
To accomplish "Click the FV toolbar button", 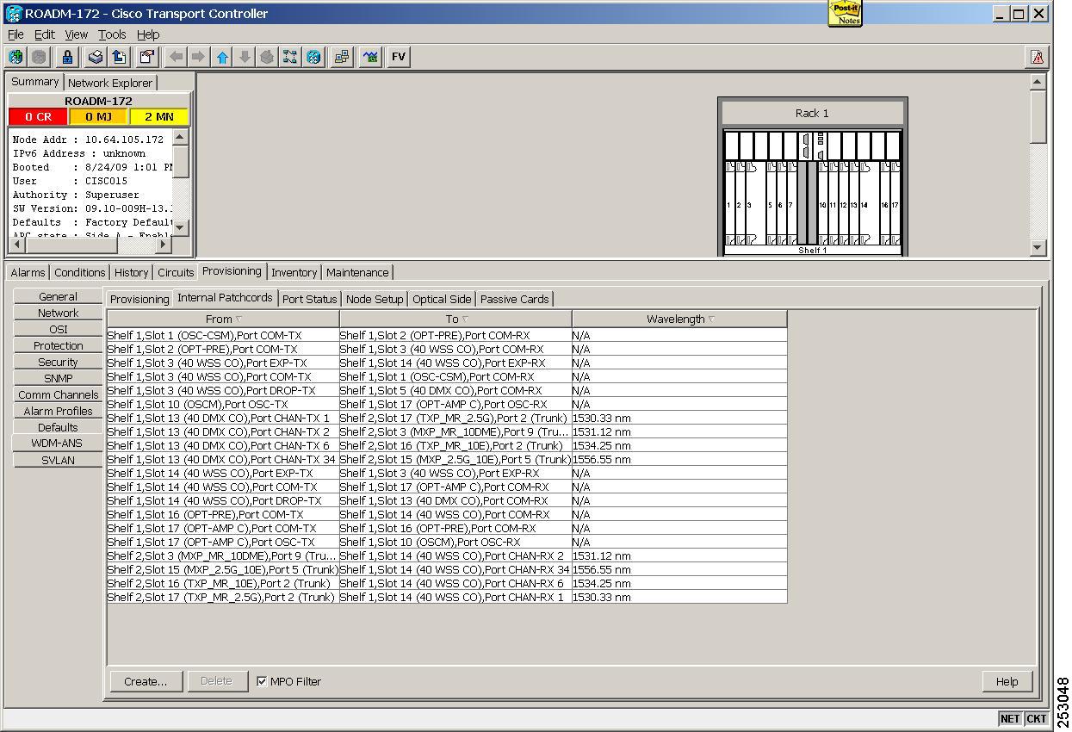I will (398, 57).
